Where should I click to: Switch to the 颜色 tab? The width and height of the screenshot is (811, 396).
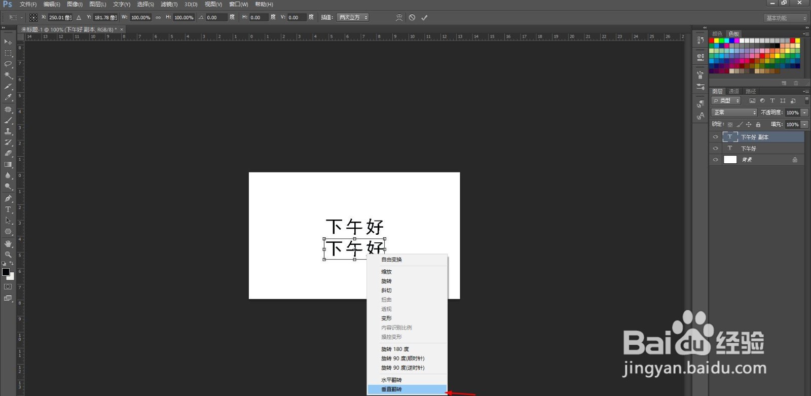(x=717, y=34)
